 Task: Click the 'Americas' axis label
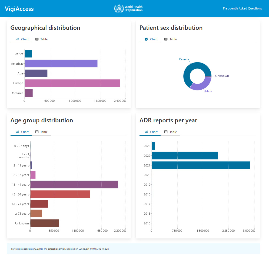coord(17,64)
